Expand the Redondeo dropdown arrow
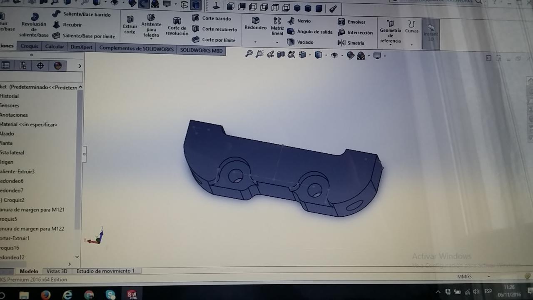This screenshot has height=300, width=533. 255,42
